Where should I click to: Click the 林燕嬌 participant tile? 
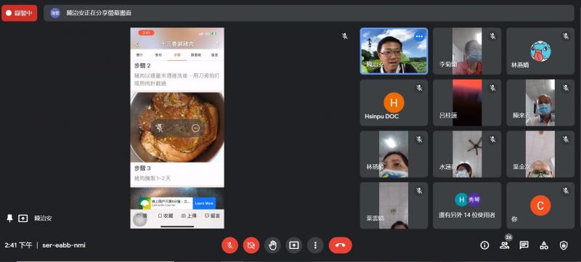[540, 51]
